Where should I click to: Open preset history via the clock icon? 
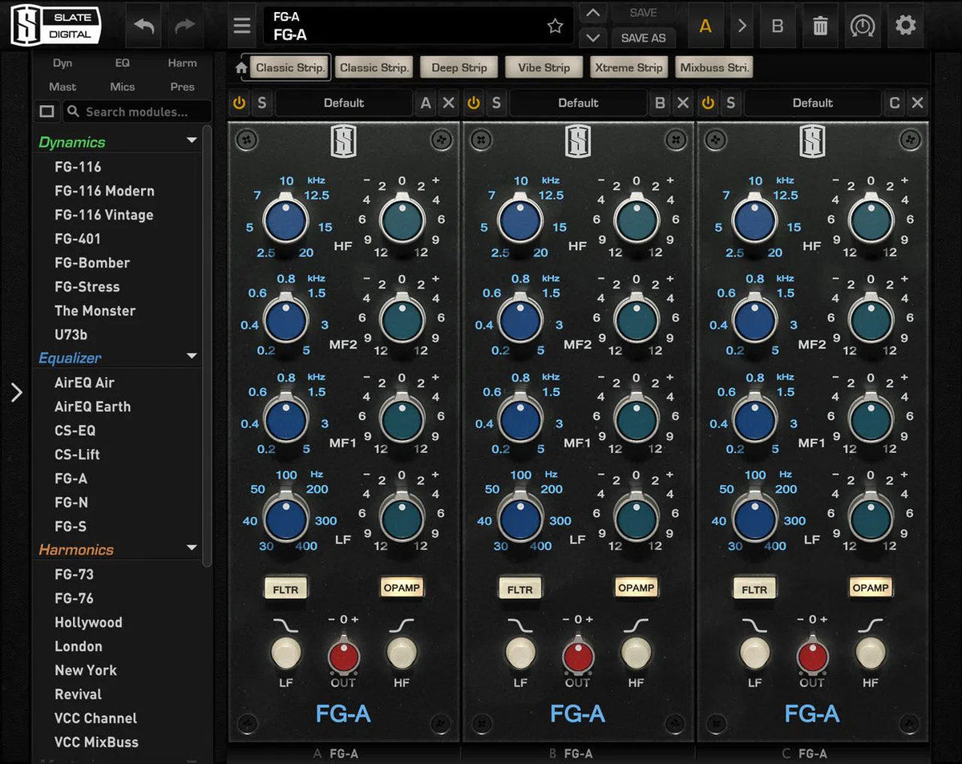(862, 26)
